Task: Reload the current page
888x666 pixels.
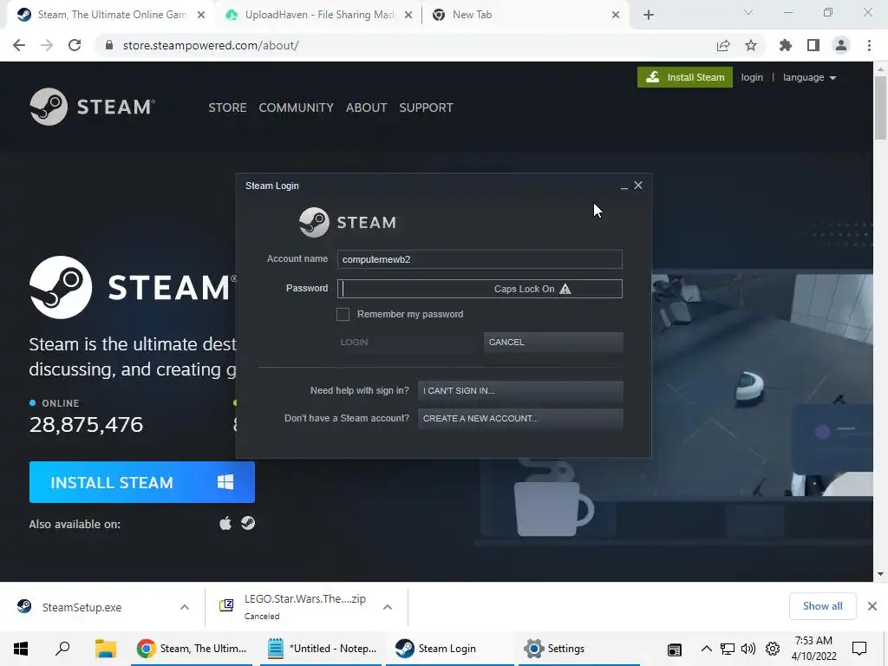Action: coord(75,45)
